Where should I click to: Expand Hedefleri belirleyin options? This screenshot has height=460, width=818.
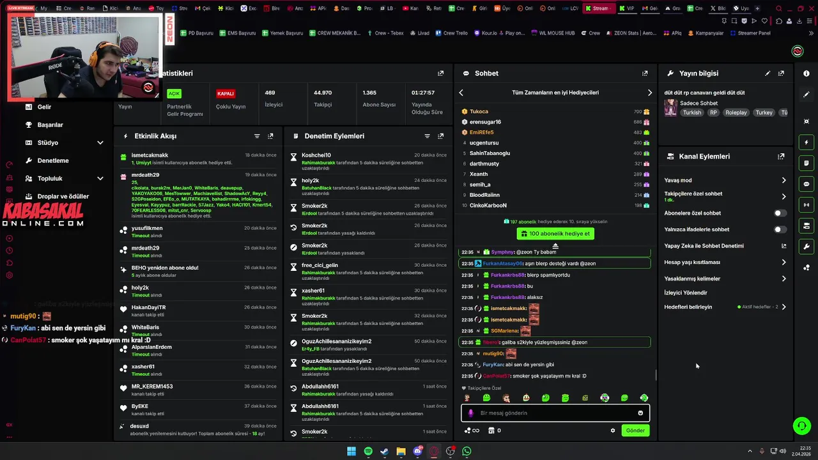pyautogui.click(x=784, y=307)
